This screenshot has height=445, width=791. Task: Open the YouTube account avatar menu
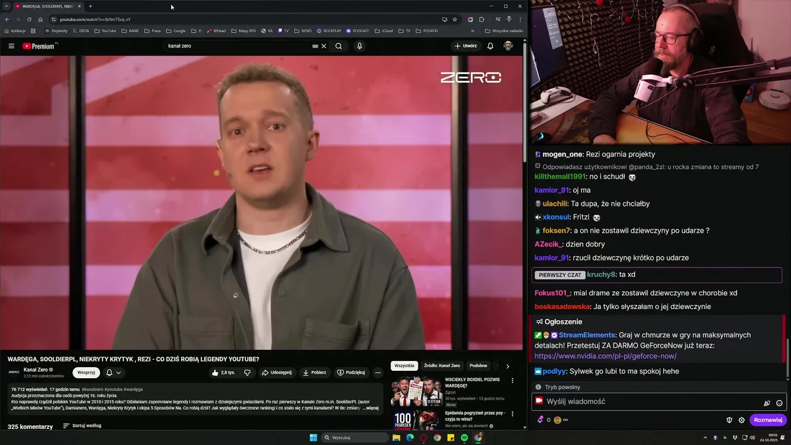tap(508, 46)
